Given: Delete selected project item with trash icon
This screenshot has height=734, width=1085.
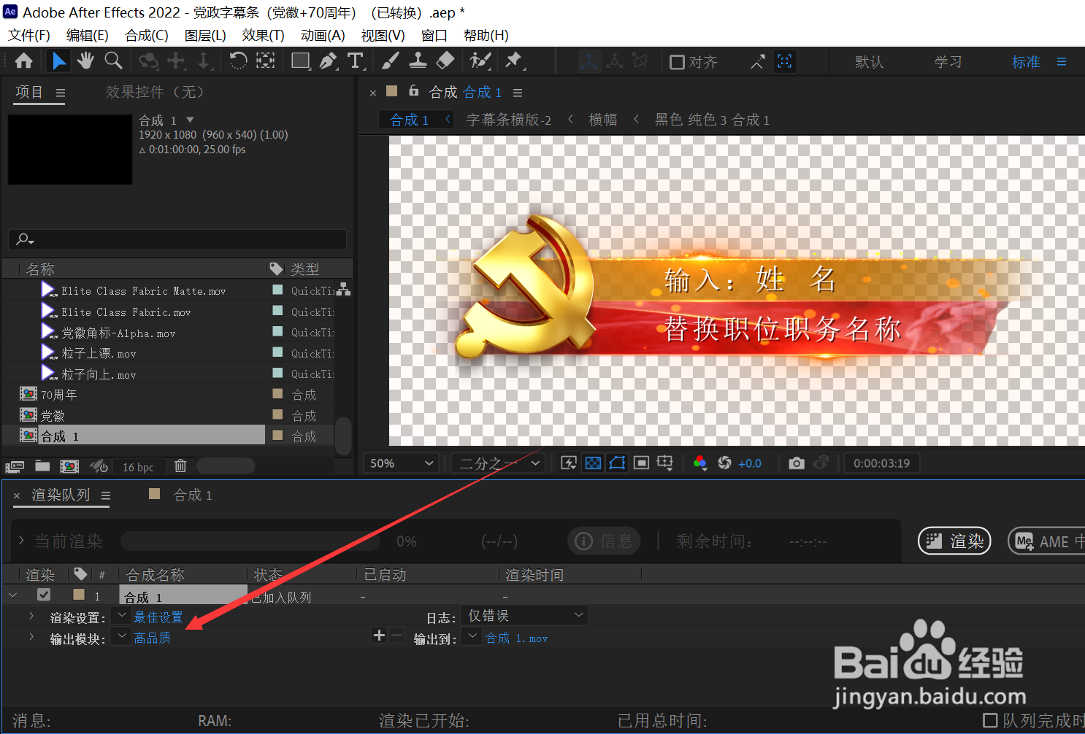Looking at the screenshot, I should 180,465.
